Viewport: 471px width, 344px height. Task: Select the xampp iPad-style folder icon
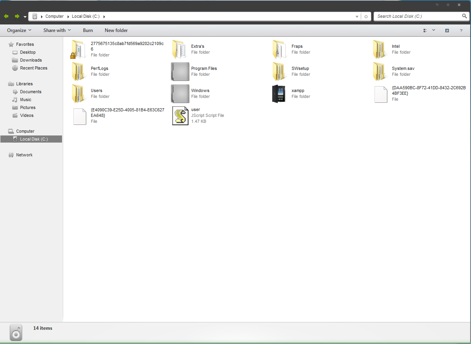(279, 94)
